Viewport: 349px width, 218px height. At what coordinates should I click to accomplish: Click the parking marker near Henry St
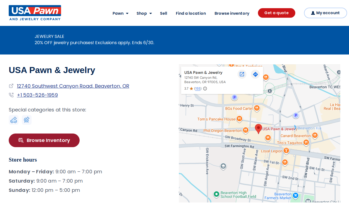pos(234,97)
